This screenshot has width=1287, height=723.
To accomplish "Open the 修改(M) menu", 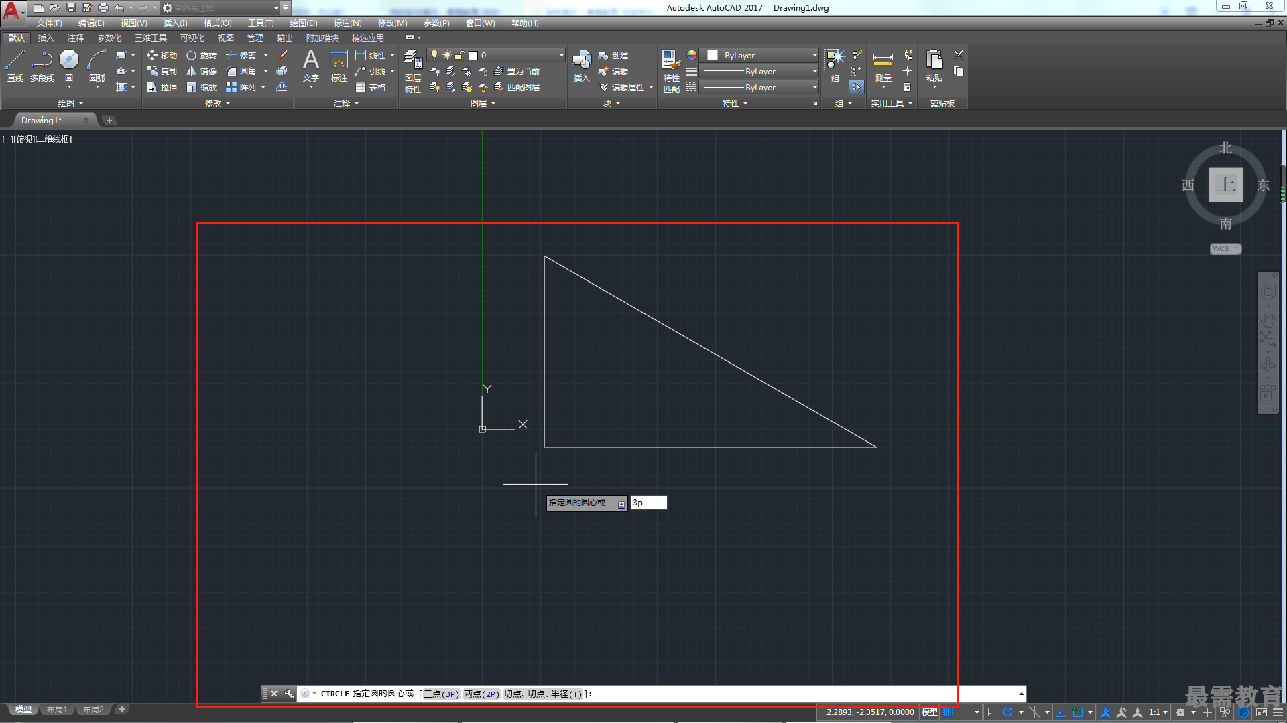I will [392, 23].
